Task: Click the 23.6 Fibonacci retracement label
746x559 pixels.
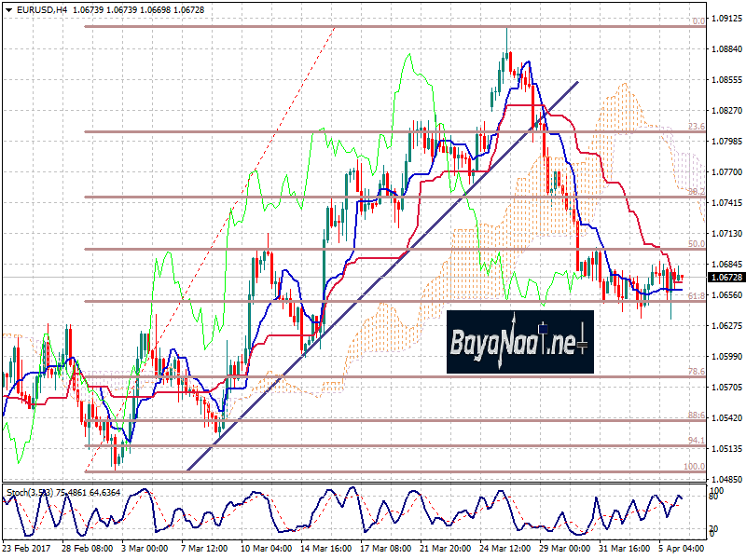Action: tap(696, 126)
